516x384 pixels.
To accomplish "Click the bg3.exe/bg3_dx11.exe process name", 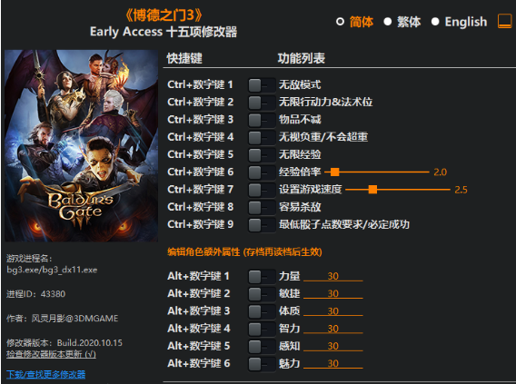I will point(52,270).
